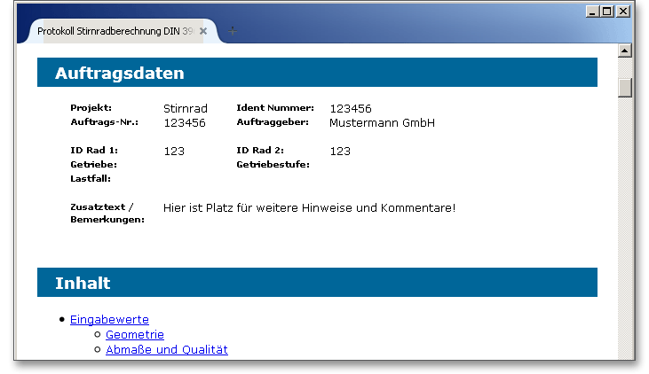Click the ID Rad 2 value 123
Viewport: 649px width, 374px height.
pyautogui.click(x=340, y=152)
